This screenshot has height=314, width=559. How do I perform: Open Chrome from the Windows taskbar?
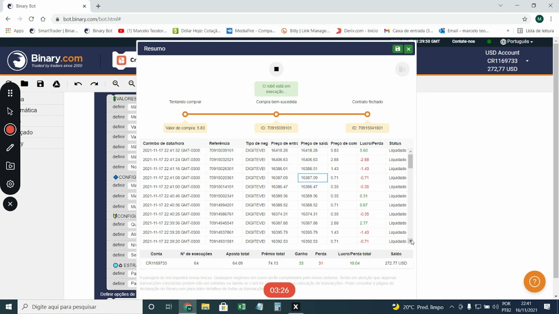click(188, 307)
